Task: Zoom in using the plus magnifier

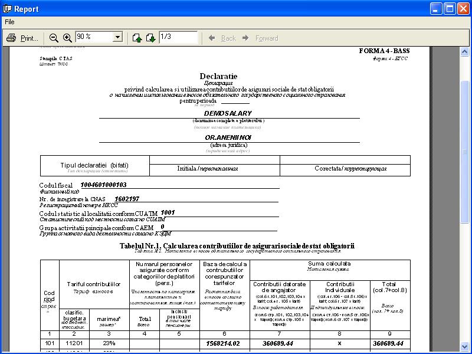Action: [67, 38]
